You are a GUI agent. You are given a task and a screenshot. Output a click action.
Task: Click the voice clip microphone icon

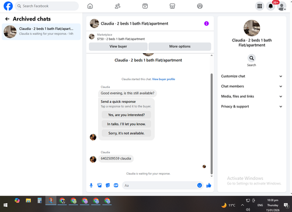click(x=91, y=185)
